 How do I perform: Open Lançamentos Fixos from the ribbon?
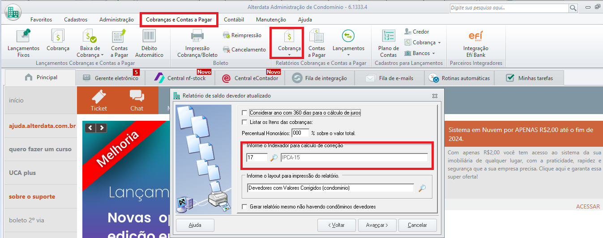(x=23, y=43)
